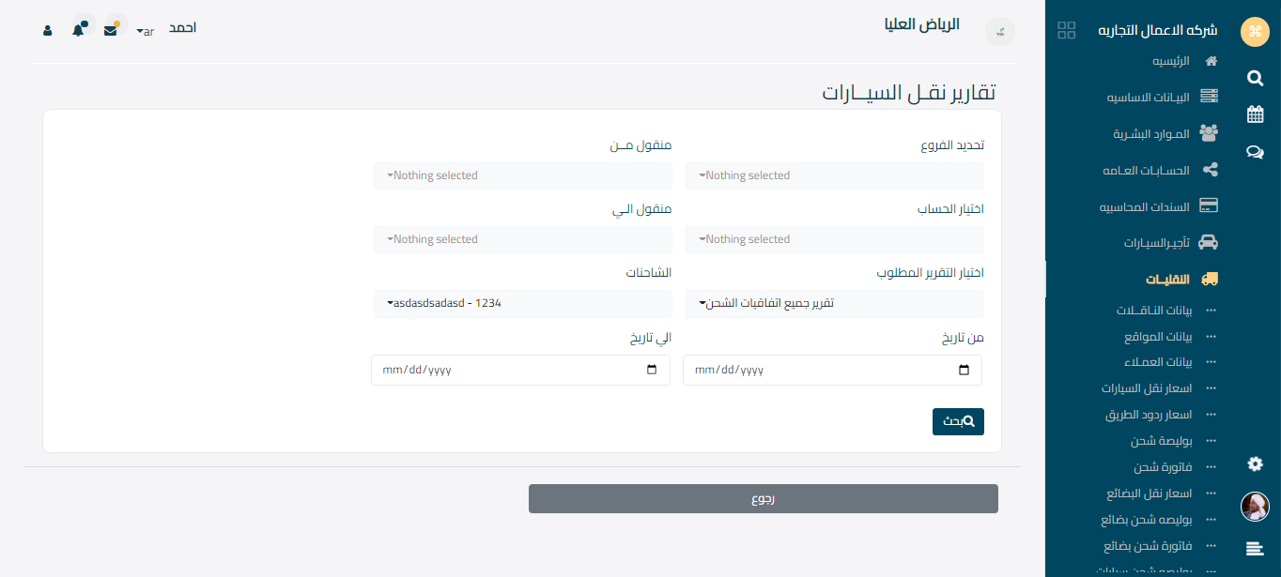Click the search magnifier icon in sidebar
This screenshot has height=577, width=1281.
1255,78
